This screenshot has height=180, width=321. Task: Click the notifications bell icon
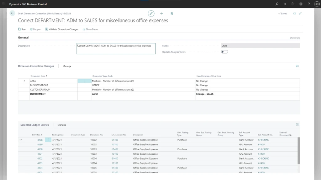285,4
